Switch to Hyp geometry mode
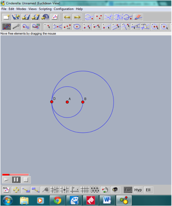Image resolution: width=172 pixels, height=206 pixels. (x=138, y=190)
